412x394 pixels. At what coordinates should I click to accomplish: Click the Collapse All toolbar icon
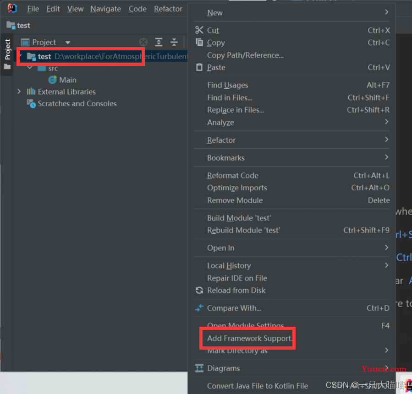click(174, 42)
